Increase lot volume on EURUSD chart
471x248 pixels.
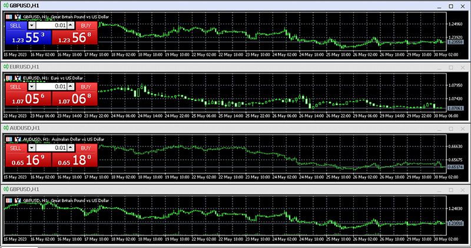(x=71, y=86)
